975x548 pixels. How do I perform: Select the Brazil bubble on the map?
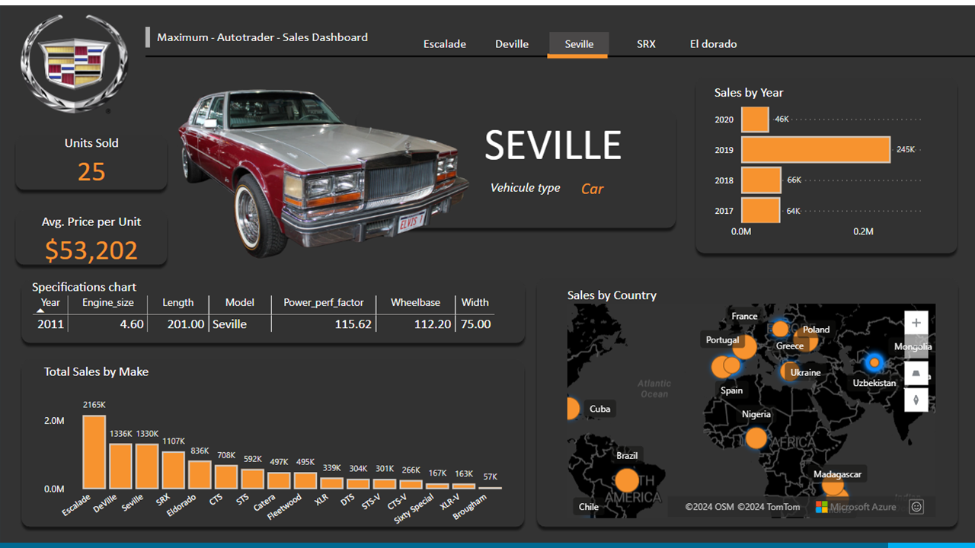coord(627,480)
